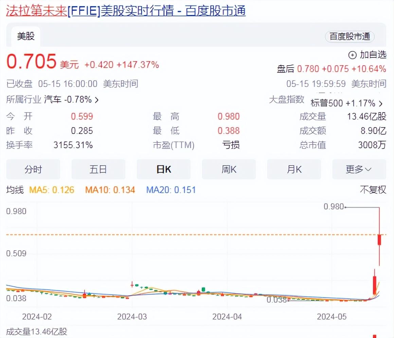Select the 周K weekly candlestick view
Screen dimensions: 394x338
point(229,169)
